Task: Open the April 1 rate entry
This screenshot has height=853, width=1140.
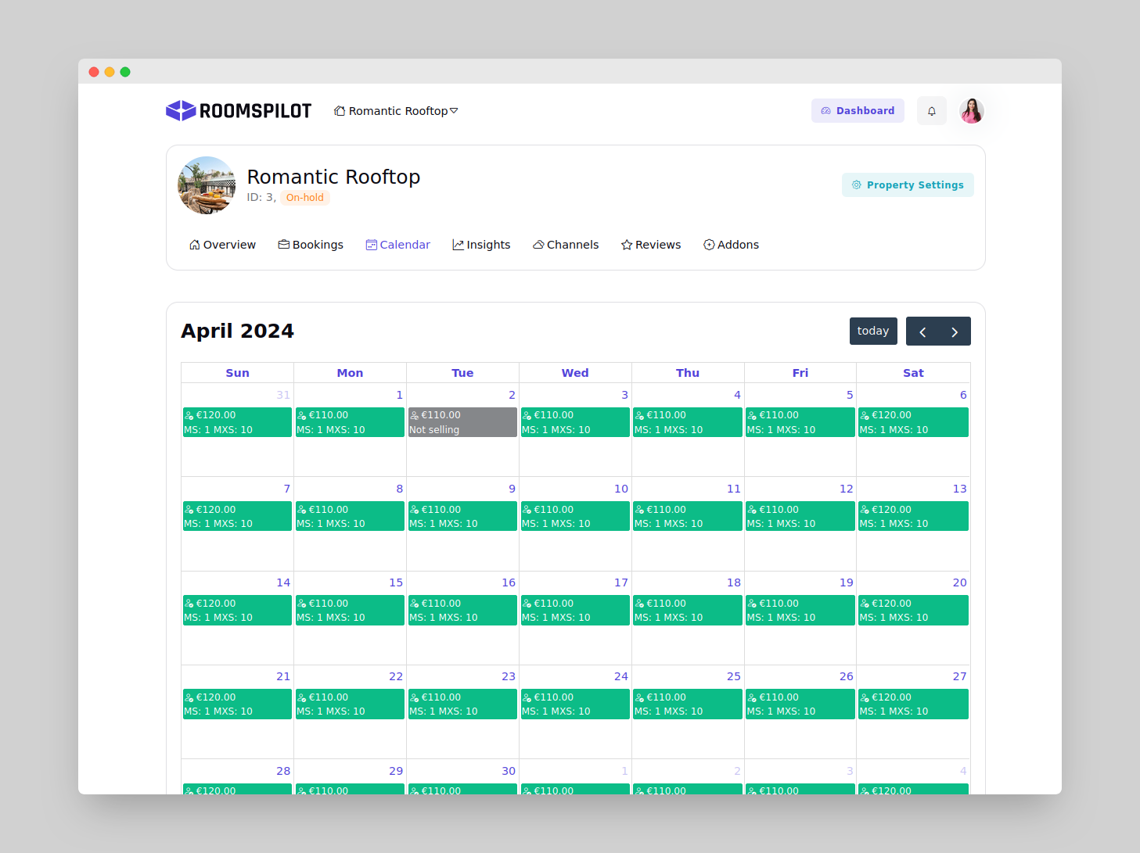Action: coord(350,422)
